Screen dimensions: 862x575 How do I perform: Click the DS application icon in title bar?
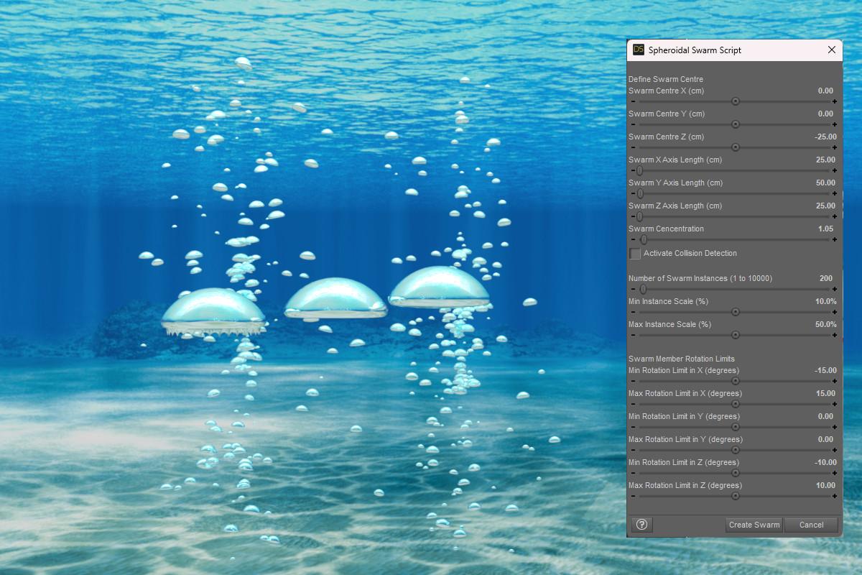tap(639, 50)
